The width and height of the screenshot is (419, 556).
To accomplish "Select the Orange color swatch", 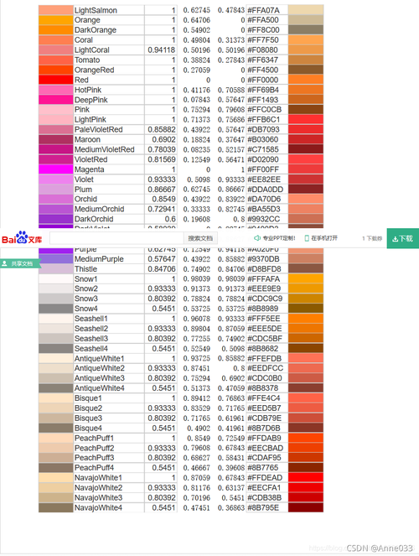I will pos(56,20).
